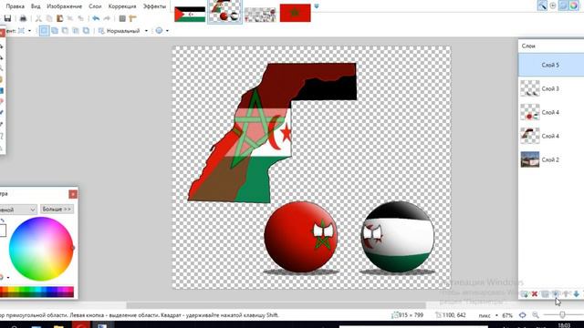Open the primary/secondary color dropdown
The image size is (584, 328).
click(x=18, y=210)
